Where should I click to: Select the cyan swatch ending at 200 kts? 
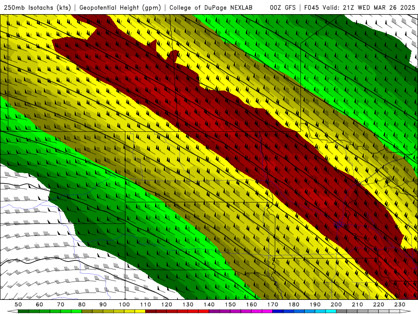(x=331, y=311)
